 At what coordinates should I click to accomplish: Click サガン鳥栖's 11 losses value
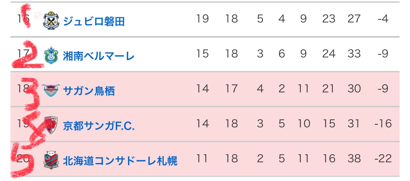click(303, 89)
